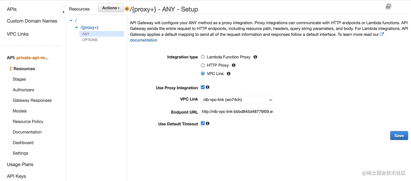The width and height of the screenshot is (411, 181).
Task: Open the VPC Link dropdown
Action: point(237,100)
